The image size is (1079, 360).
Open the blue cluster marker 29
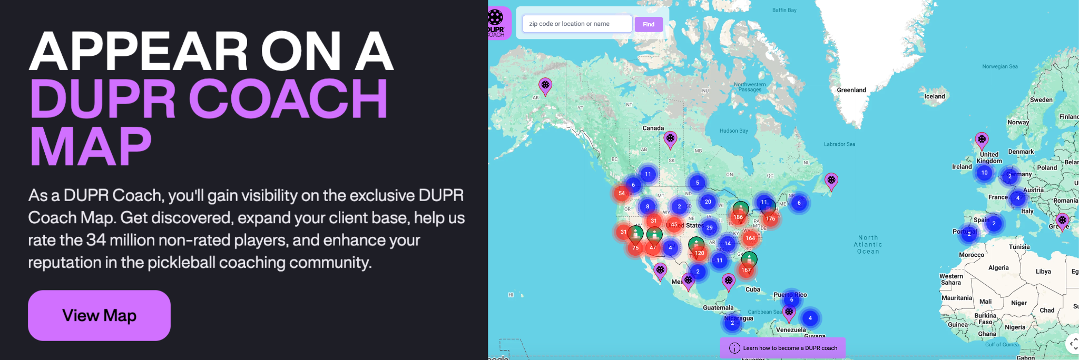tap(710, 228)
